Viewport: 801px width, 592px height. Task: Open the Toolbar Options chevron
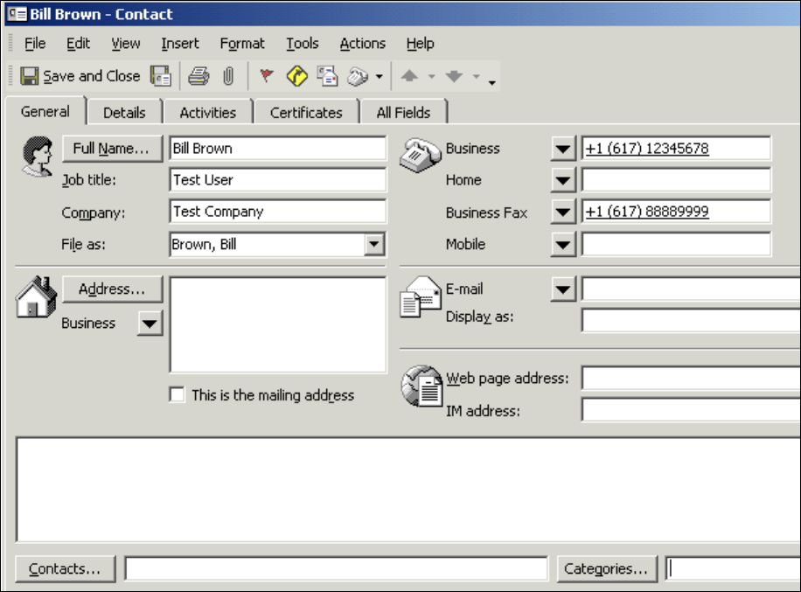[x=492, y=82]
